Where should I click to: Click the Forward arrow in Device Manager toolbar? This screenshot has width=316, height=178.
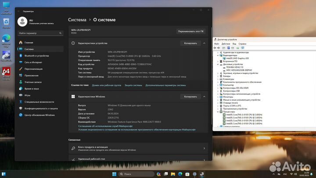click(219, 48)
